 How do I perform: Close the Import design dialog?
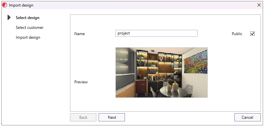259,5
